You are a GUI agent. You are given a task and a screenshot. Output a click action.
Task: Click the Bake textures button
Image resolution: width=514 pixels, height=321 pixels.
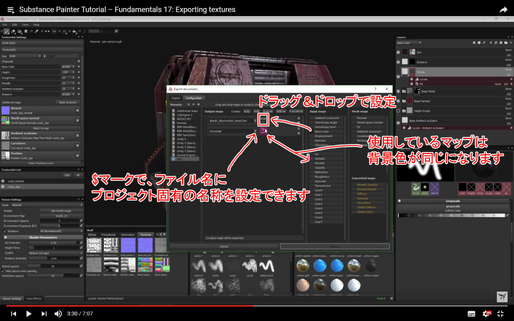pos(68,102)
